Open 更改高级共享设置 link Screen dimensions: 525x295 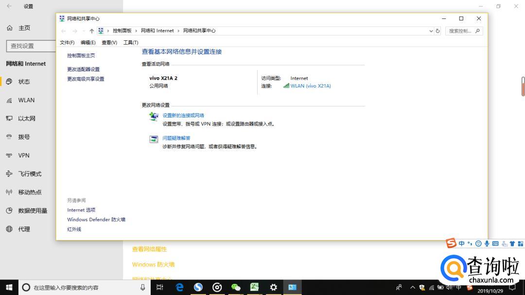click(x=86, y=79)
